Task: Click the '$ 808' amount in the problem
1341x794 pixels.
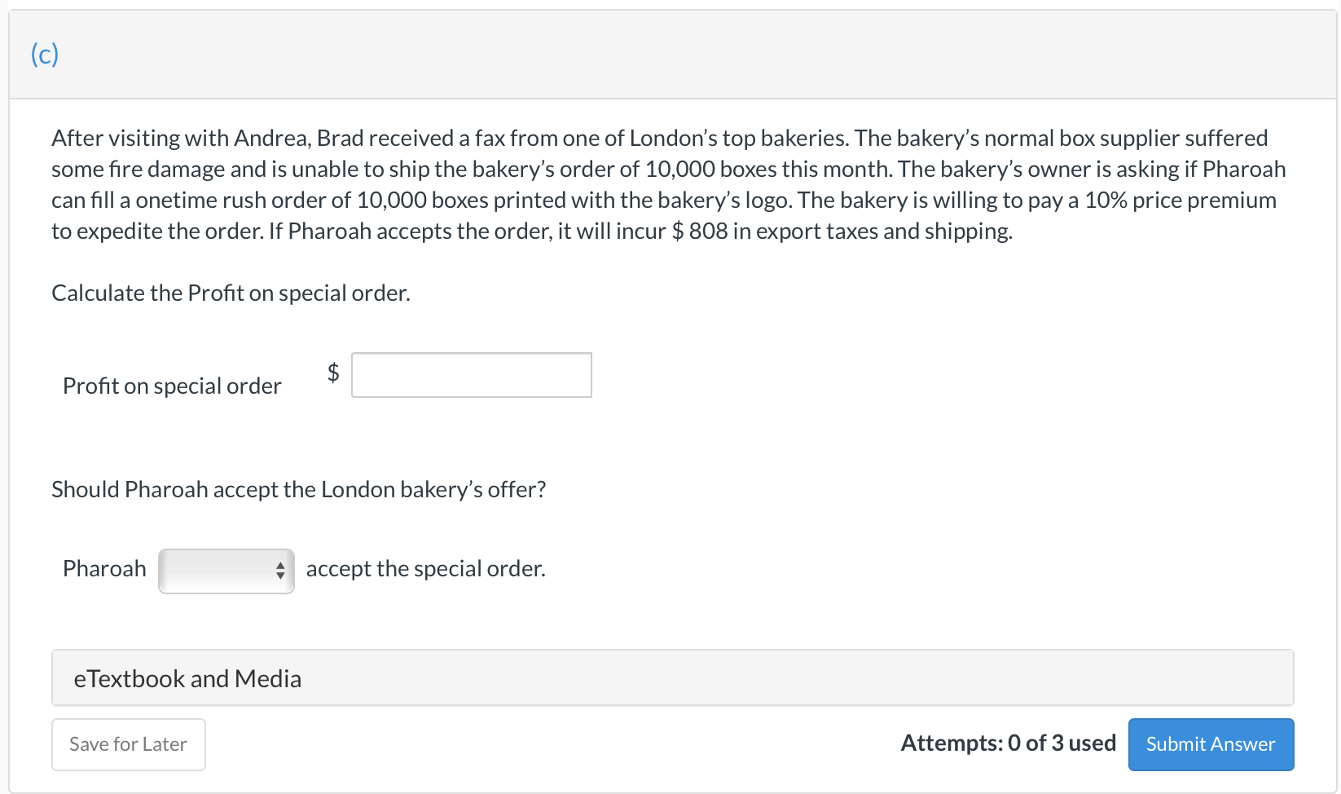Action: (x=699, y=232)
